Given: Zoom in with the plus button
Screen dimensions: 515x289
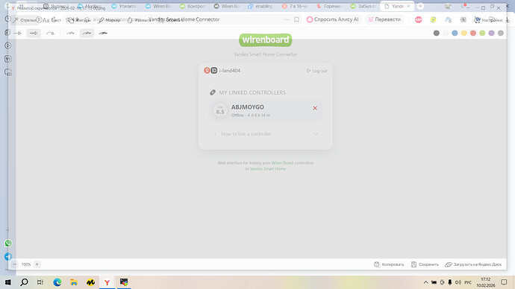Looking at the screenshot, I should click(x=37, y=264).
